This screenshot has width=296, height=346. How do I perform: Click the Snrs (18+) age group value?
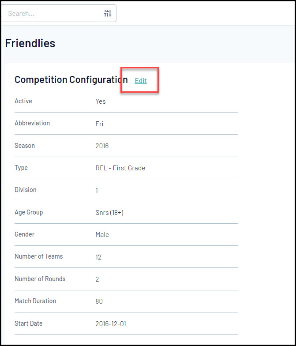pos(109,213)
